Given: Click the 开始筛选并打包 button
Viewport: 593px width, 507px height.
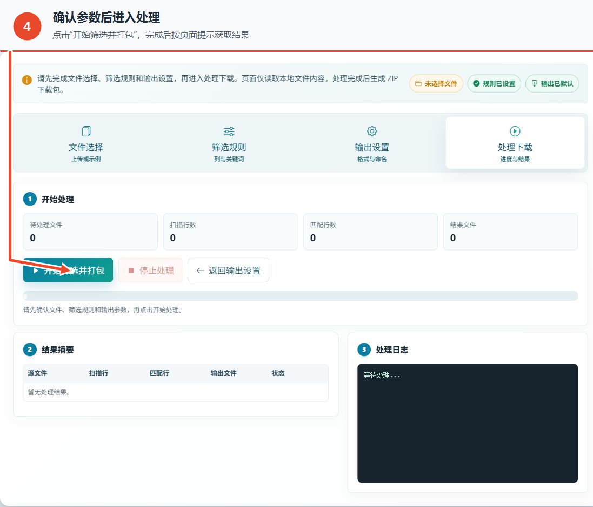Looking at the screenshot, I should tap(68, 270).
